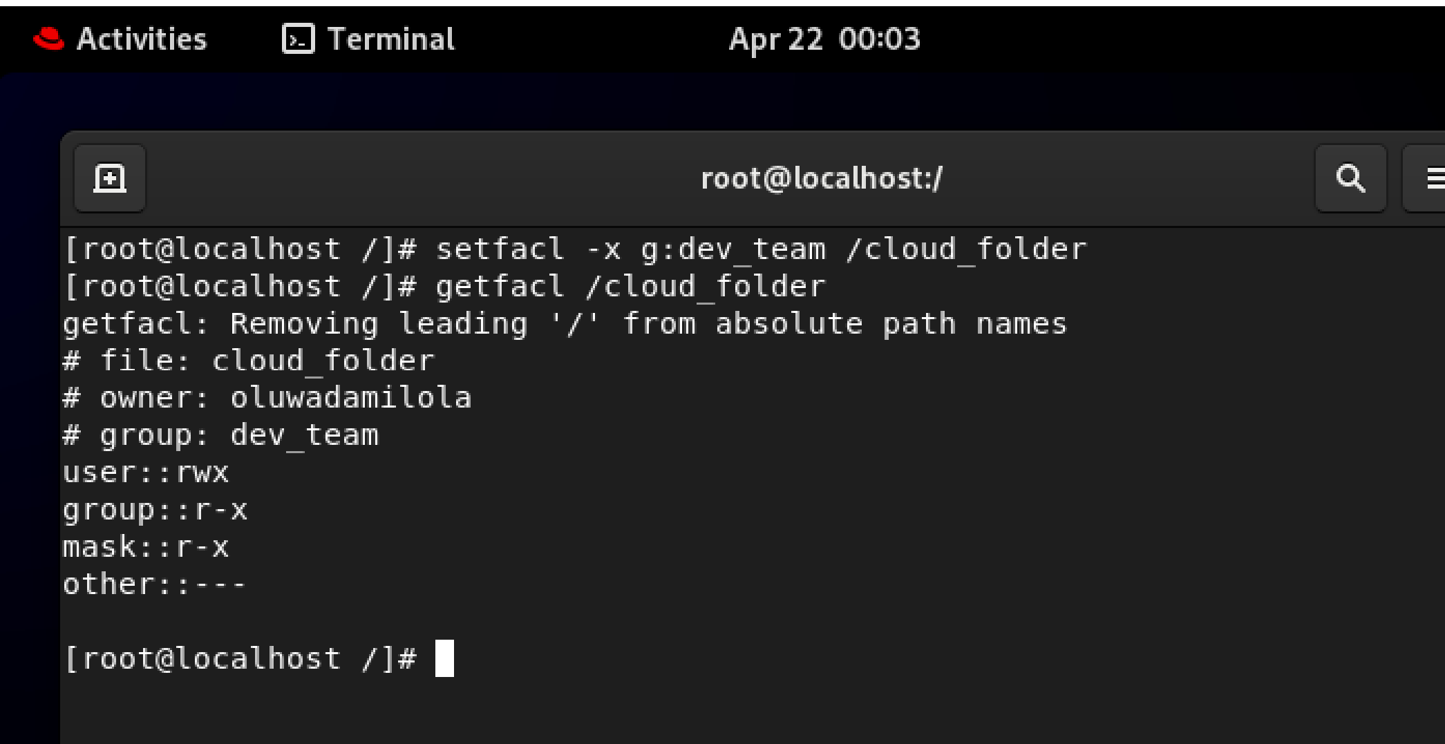The image size is (1445, 744).
Task: Click the mask::r-x permission line
Action: pyautogui.click(x=146, y=547)
